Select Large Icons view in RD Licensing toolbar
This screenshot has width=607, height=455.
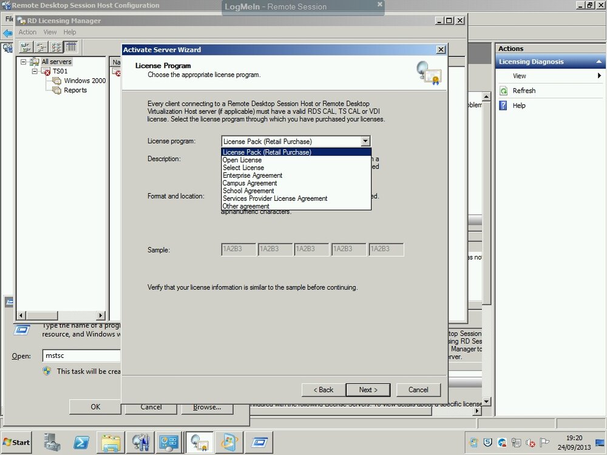tap(25, 47)
